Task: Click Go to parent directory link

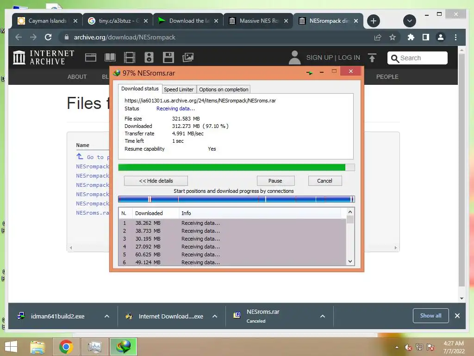Action: click(x=93, y=157)
